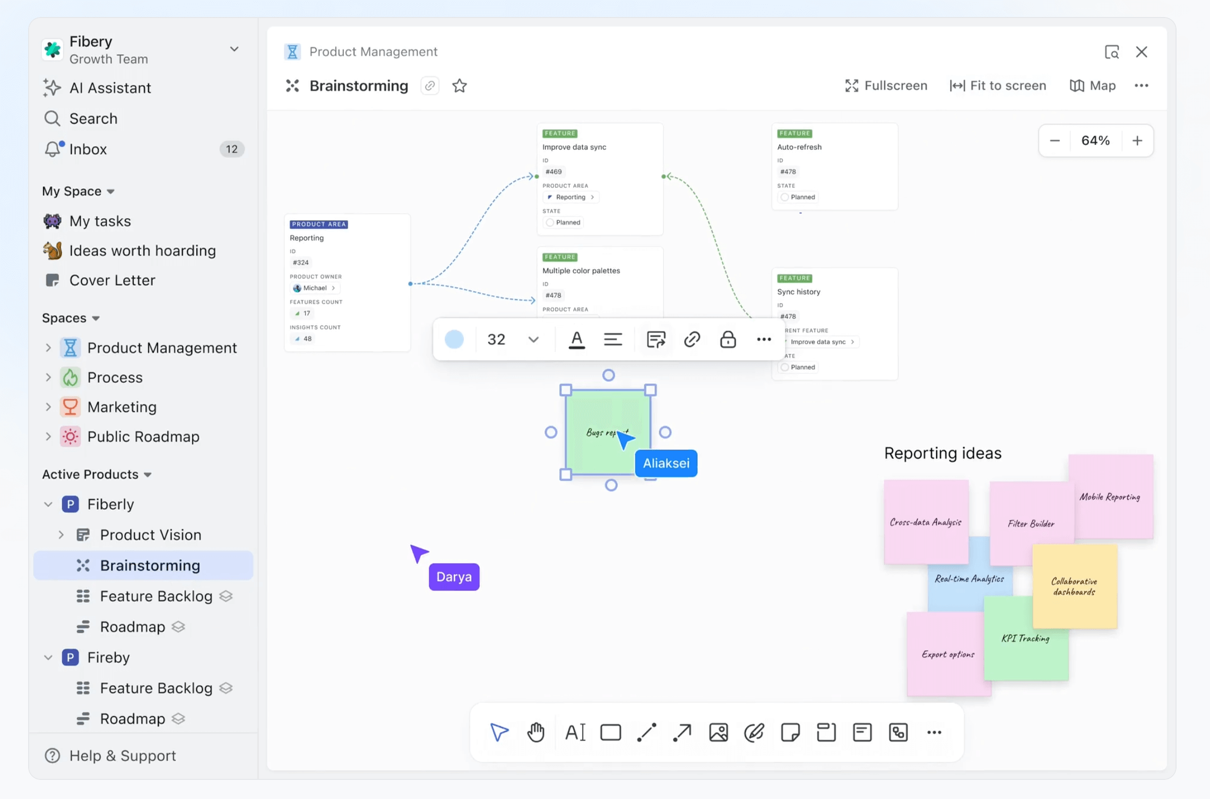1210x799 pixels.
Task: Star the Brainstorming board as favorite
Action: (x=459, y=85)
